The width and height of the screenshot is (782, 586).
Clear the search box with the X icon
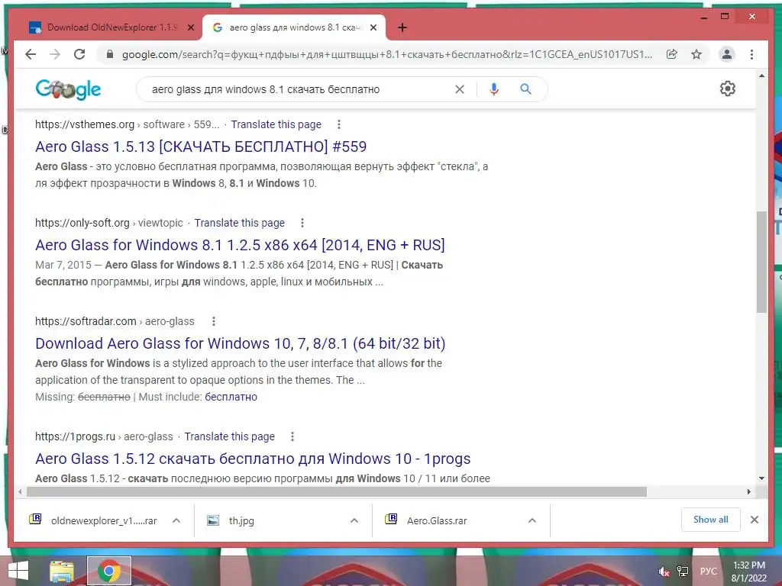(460, 89)
